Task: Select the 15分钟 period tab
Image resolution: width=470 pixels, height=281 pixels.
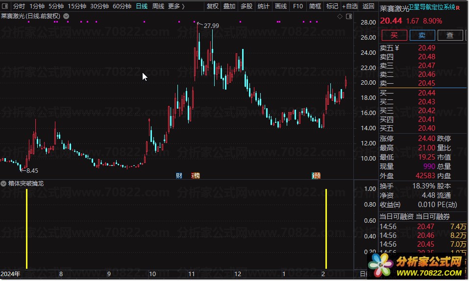Action: 77,6
